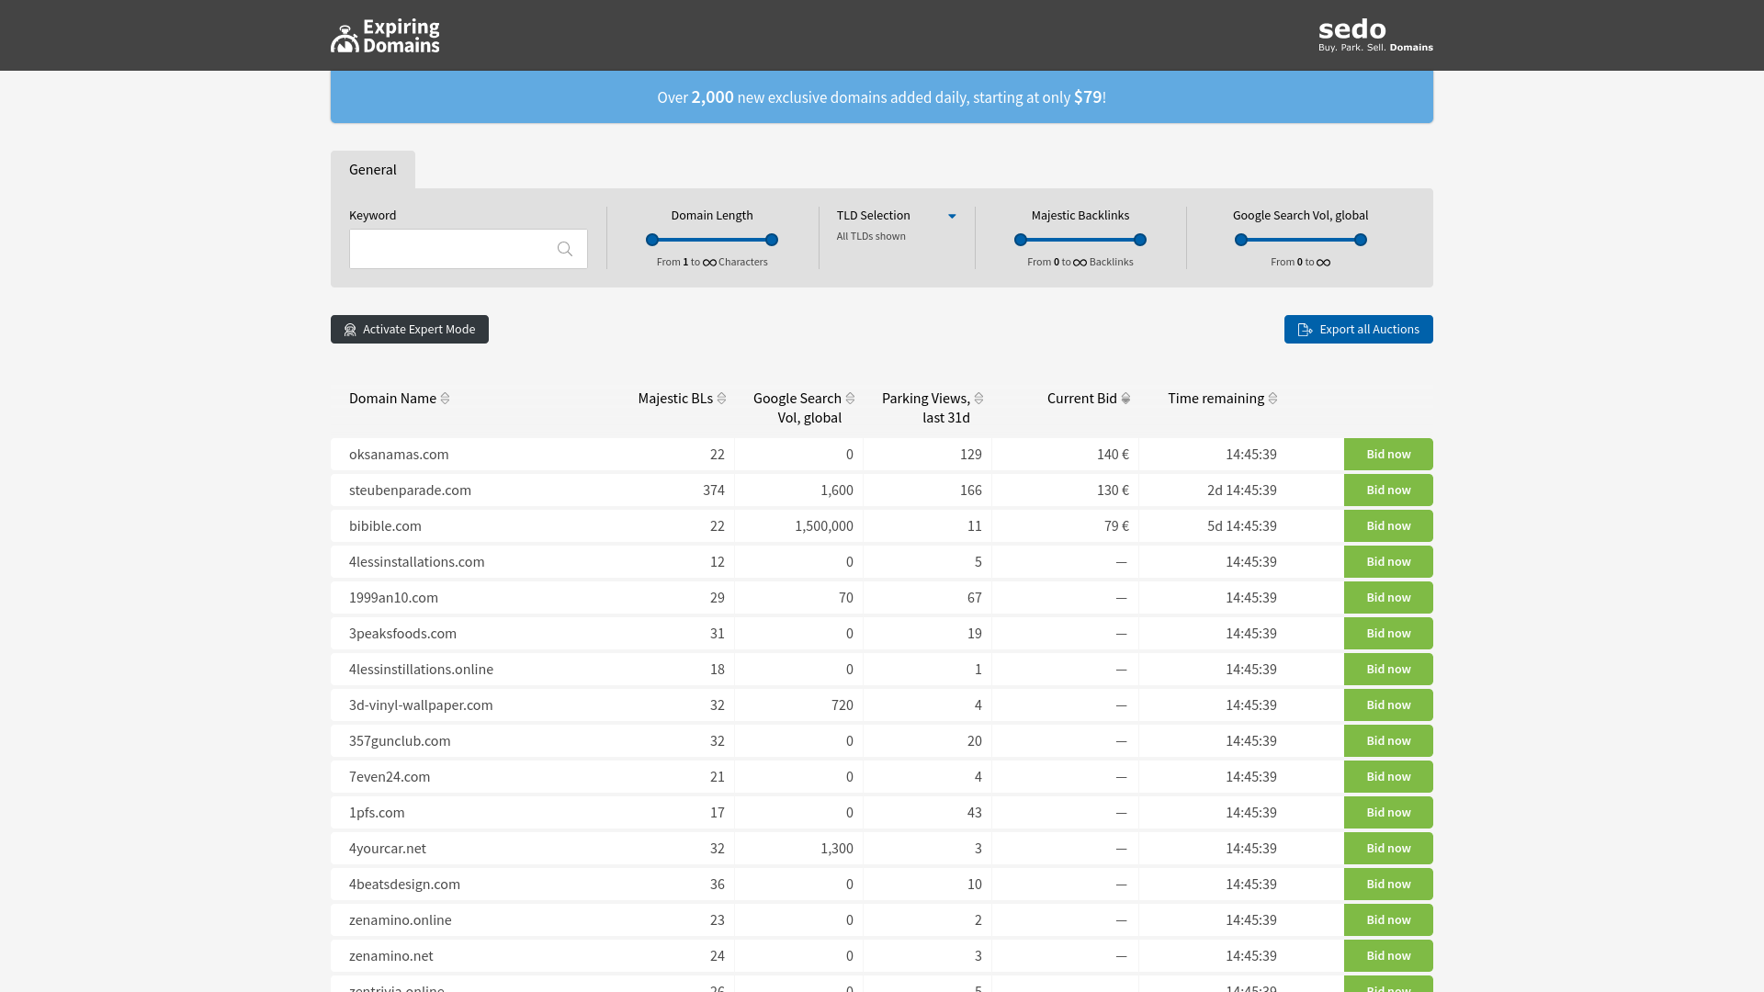1764x992 pixels.
Task: Sort by Domain Name column arrows
Action: click(445, 398)
